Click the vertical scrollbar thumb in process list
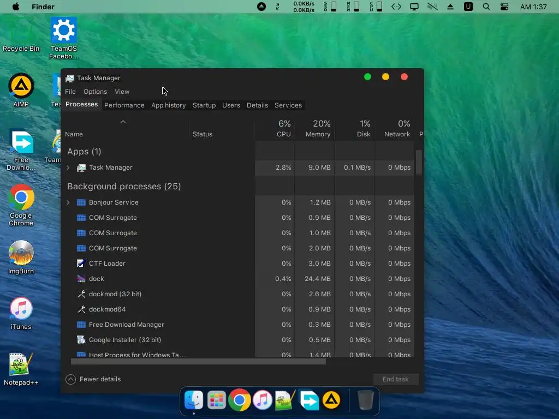The image size is (559, 419). 419,162
